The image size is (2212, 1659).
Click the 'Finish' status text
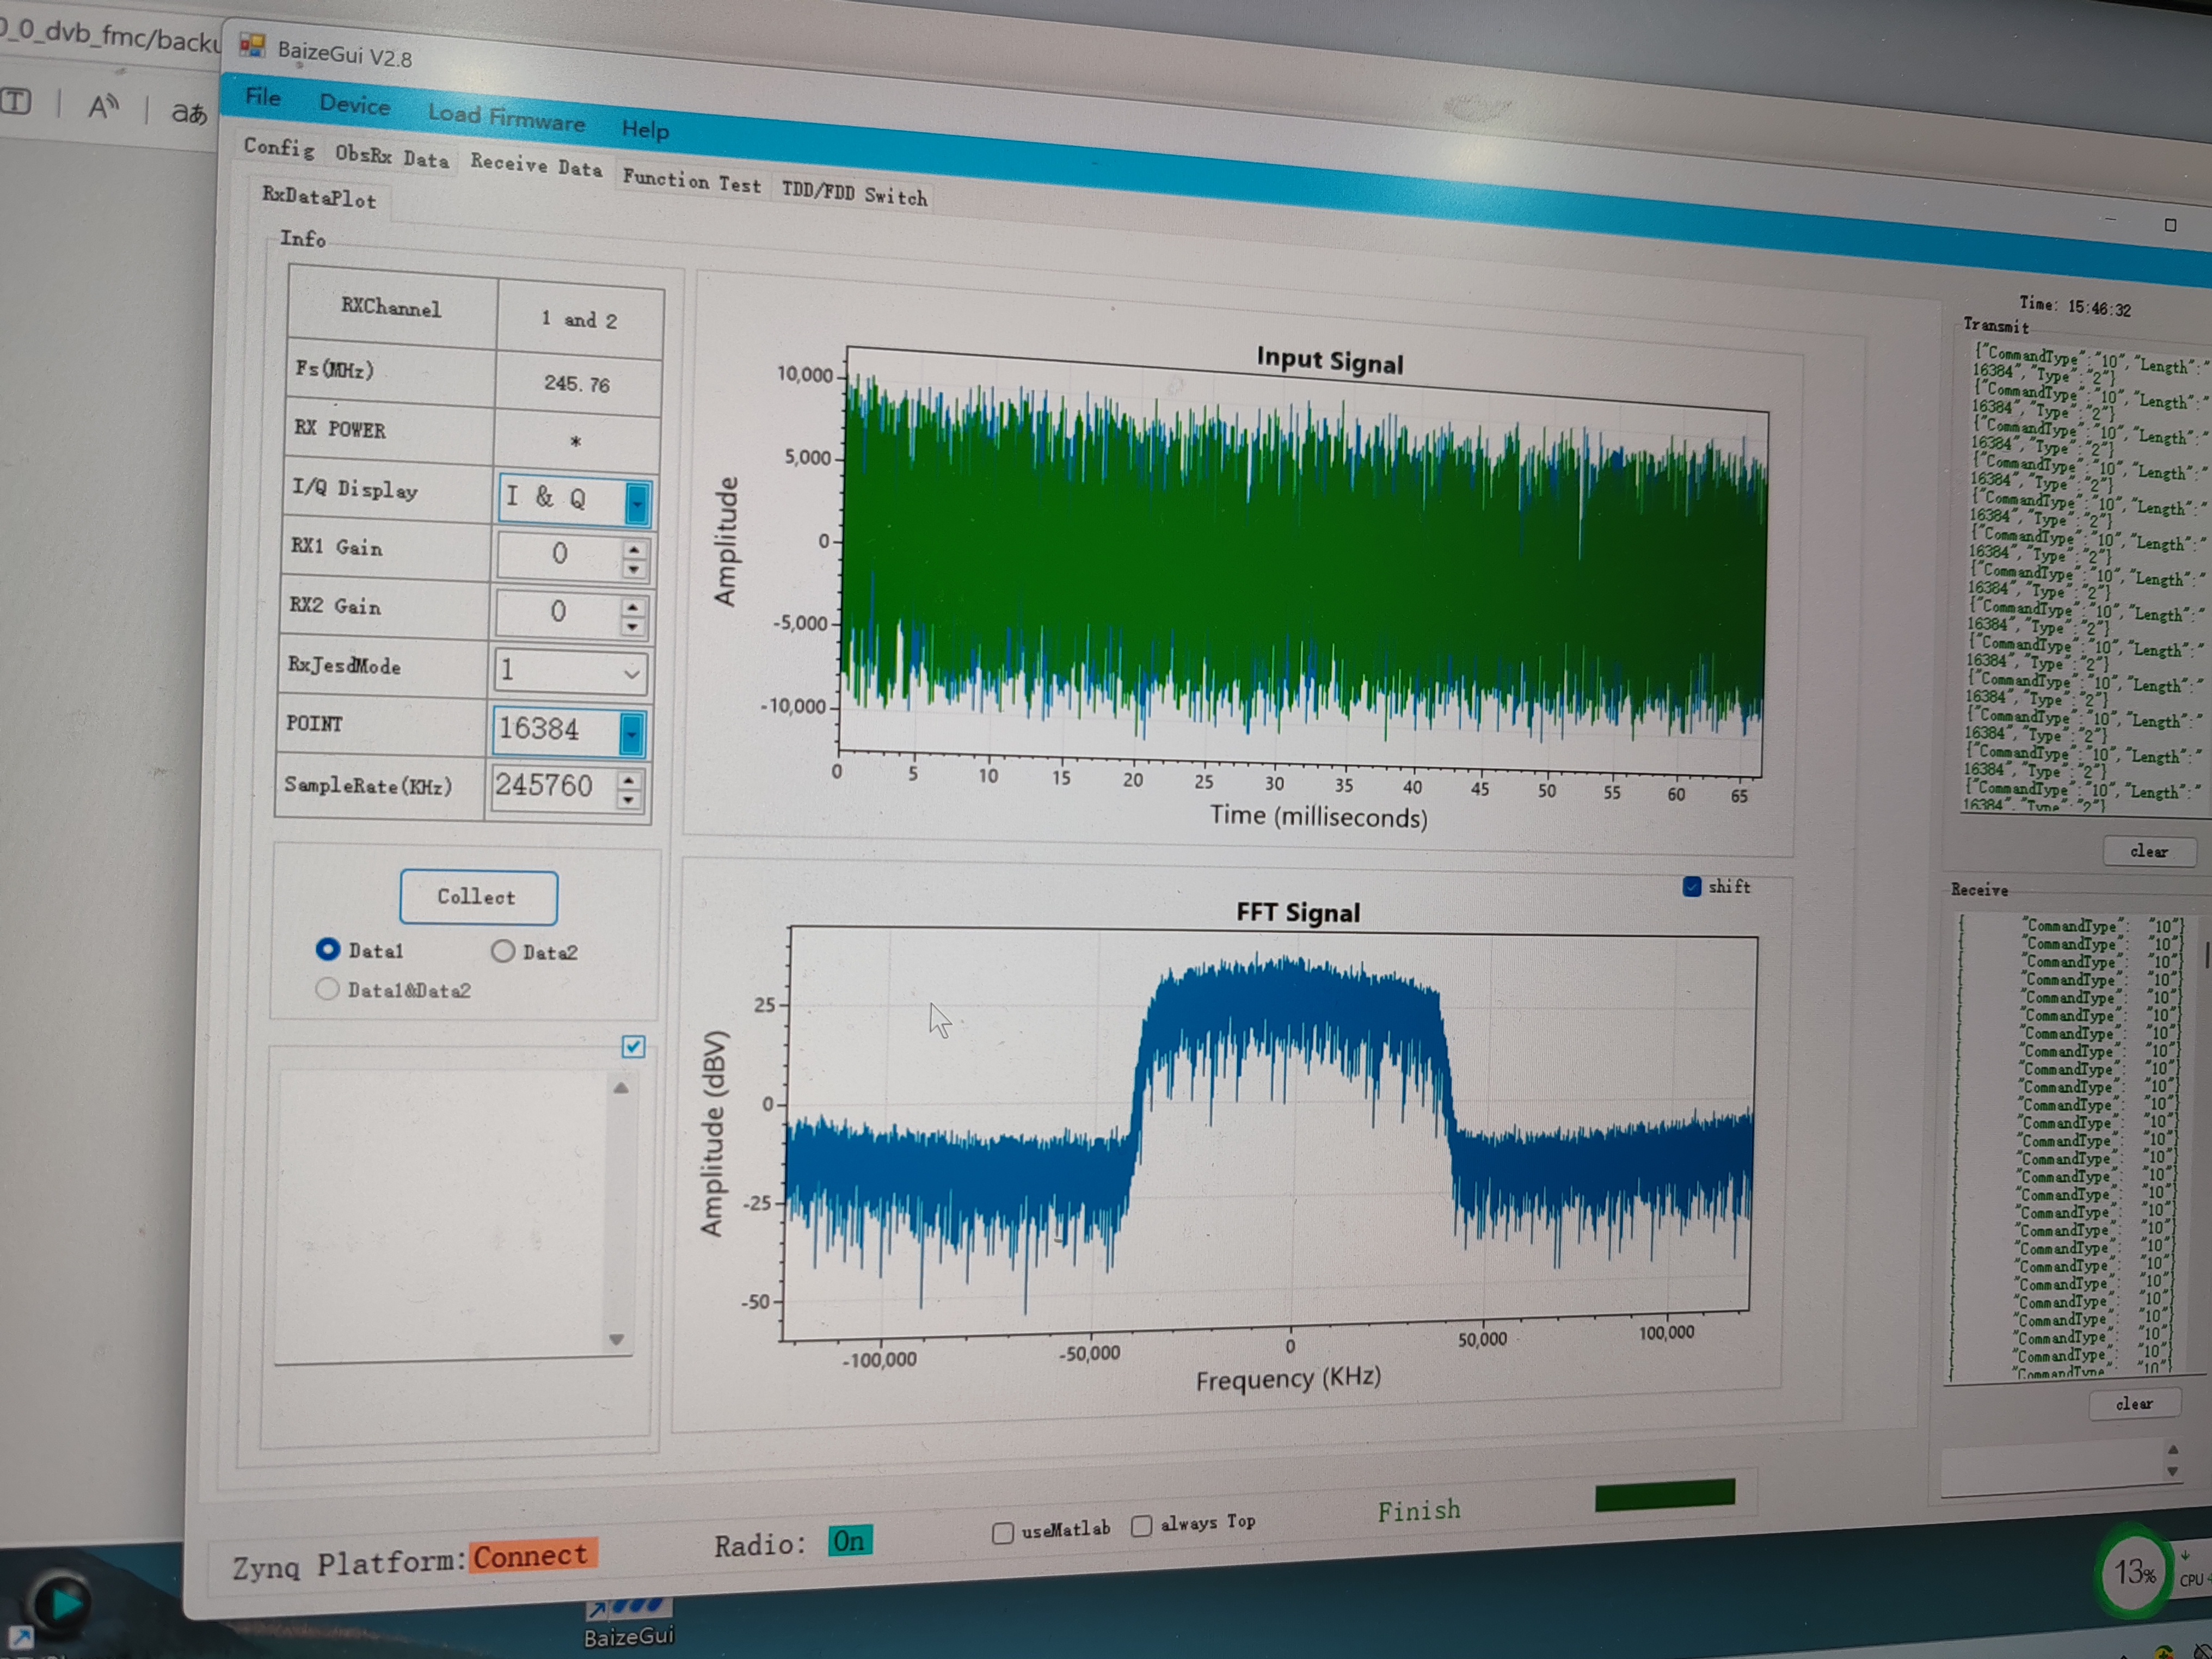pos(1419,1510)
